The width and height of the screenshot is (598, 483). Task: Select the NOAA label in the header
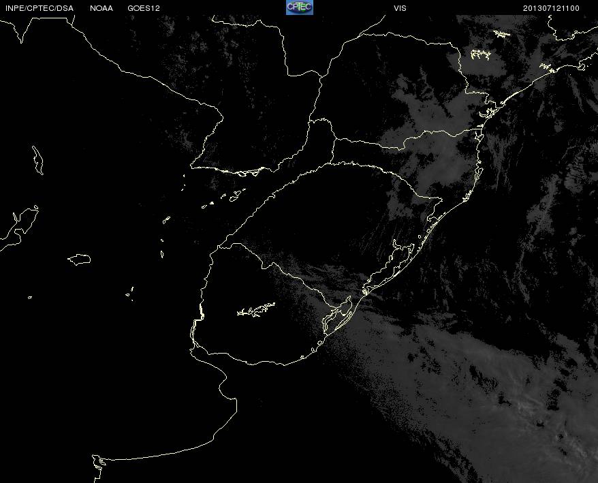[101, 8]
